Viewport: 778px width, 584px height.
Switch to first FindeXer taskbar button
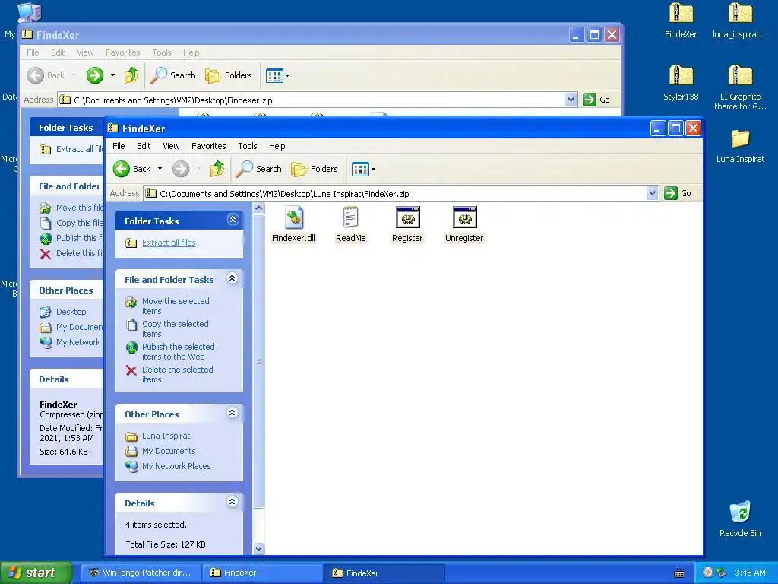tap(262, 573)
